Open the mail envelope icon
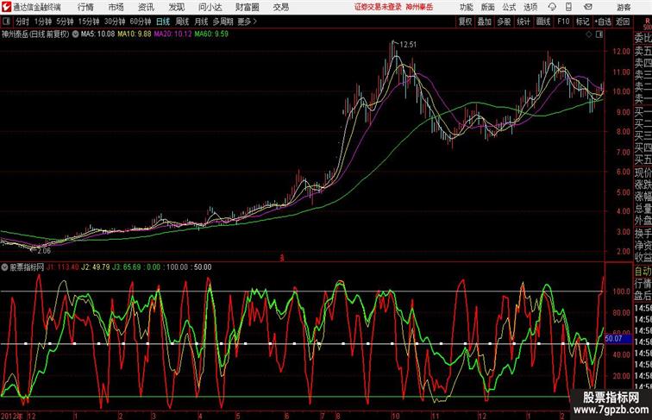Image resolution: width=652 pixels, height=420 pixels. point(587,7)
